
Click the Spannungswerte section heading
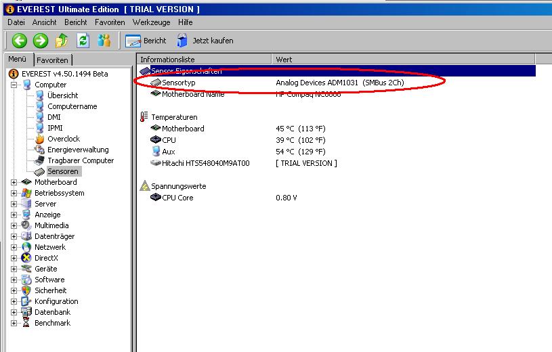(179, 186)
